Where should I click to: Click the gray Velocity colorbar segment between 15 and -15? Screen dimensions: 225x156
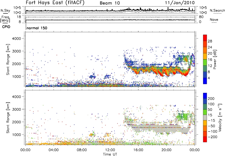205,117
